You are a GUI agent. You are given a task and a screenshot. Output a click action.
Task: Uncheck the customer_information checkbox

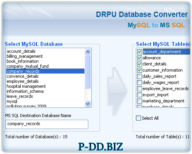pyautogui.click(x=139, y=70)
